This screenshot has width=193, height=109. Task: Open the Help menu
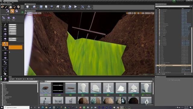click(x=13, y=3)
